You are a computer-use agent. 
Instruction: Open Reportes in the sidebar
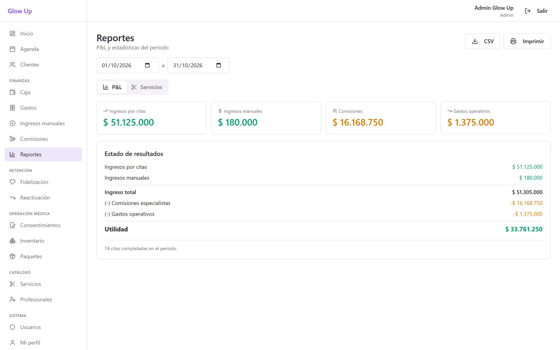(43, 154)
